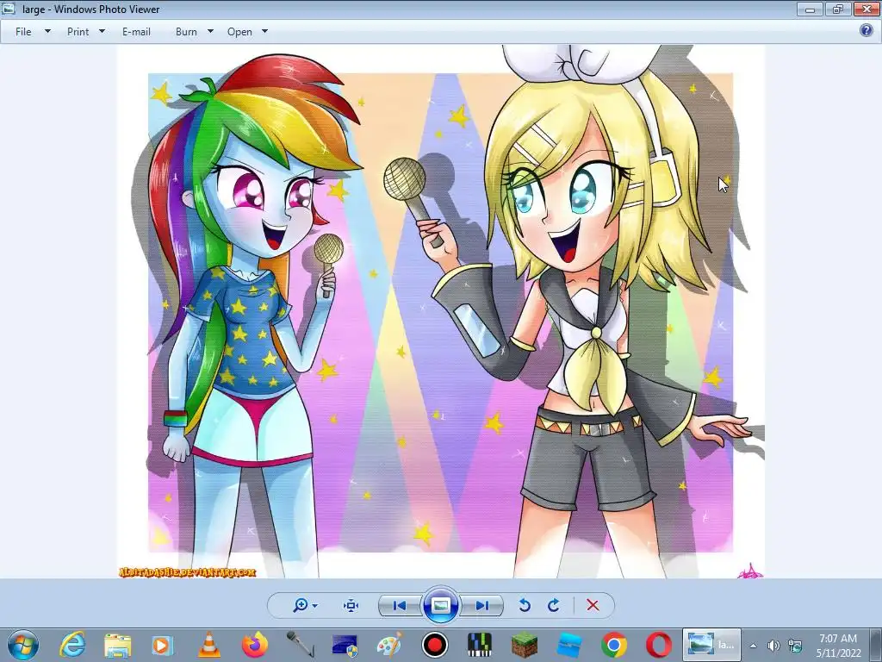Show hidden system tray icons
The image size is (882, 662).
[753, 646]
